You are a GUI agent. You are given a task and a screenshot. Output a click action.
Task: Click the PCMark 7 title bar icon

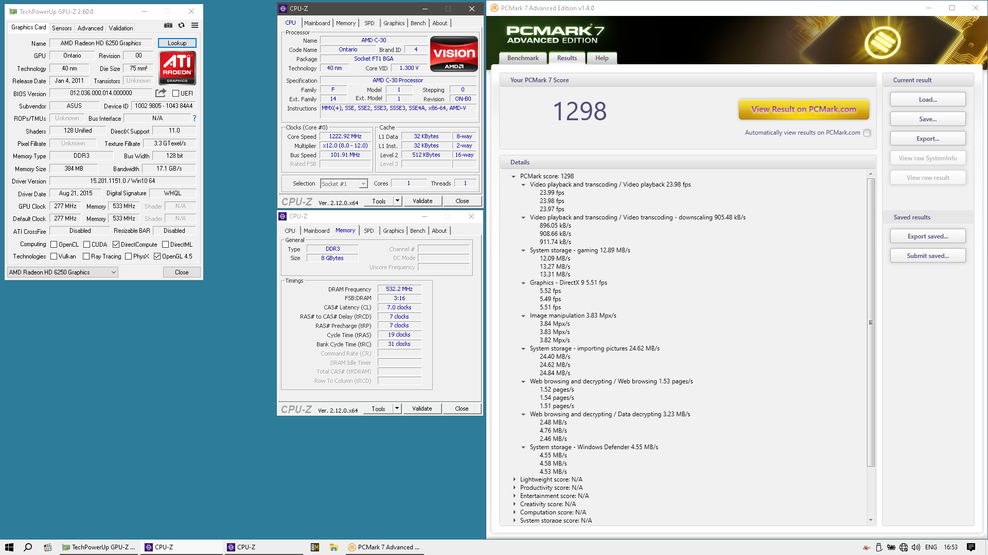pyautogui.click(x=495, y=8)
